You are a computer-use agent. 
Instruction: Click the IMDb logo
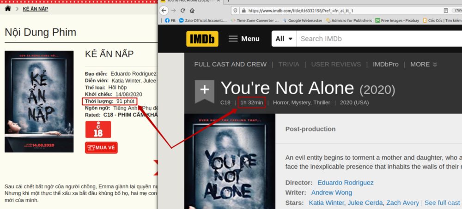coord(202,39)
